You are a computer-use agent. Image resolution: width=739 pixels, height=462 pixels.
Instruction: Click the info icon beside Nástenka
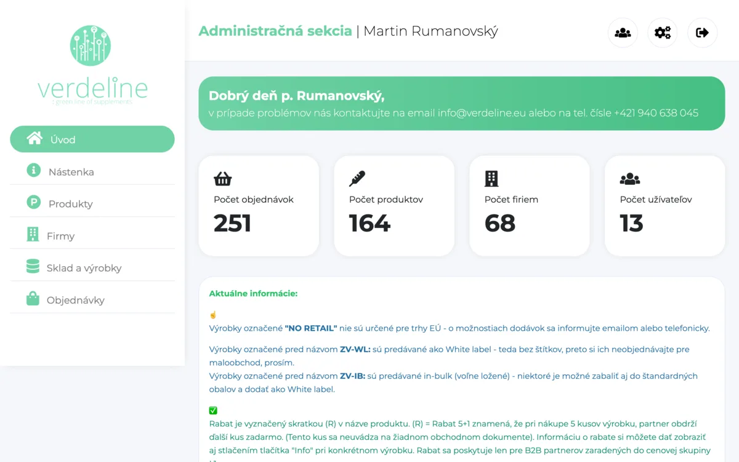34,171
